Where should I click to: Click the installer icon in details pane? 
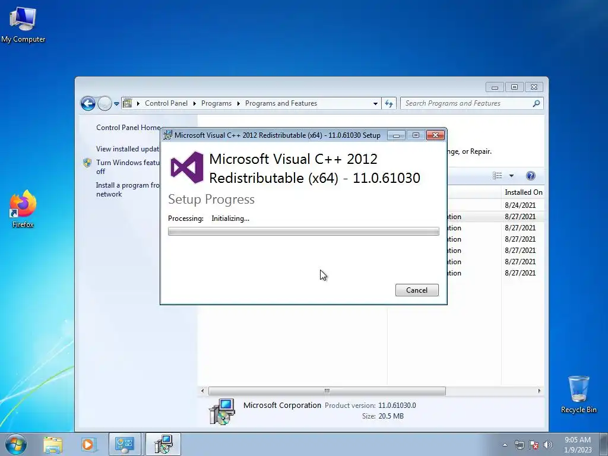pyautogui.click(x=222, y=411)
